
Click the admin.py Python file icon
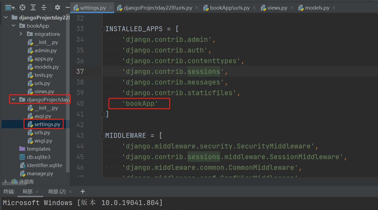30,51
